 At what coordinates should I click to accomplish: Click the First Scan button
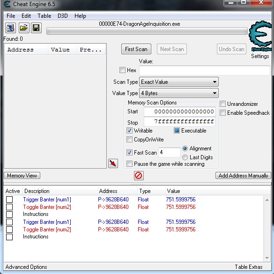coord(136,49)
